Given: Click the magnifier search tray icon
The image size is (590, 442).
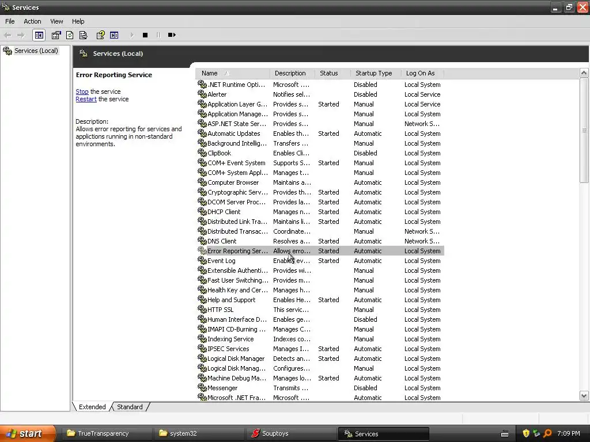Looking at the screenshot, I should [x=547, y=433].
